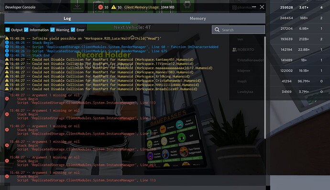Click info icon beside Stack Begin line

click(x=7, y=42)
